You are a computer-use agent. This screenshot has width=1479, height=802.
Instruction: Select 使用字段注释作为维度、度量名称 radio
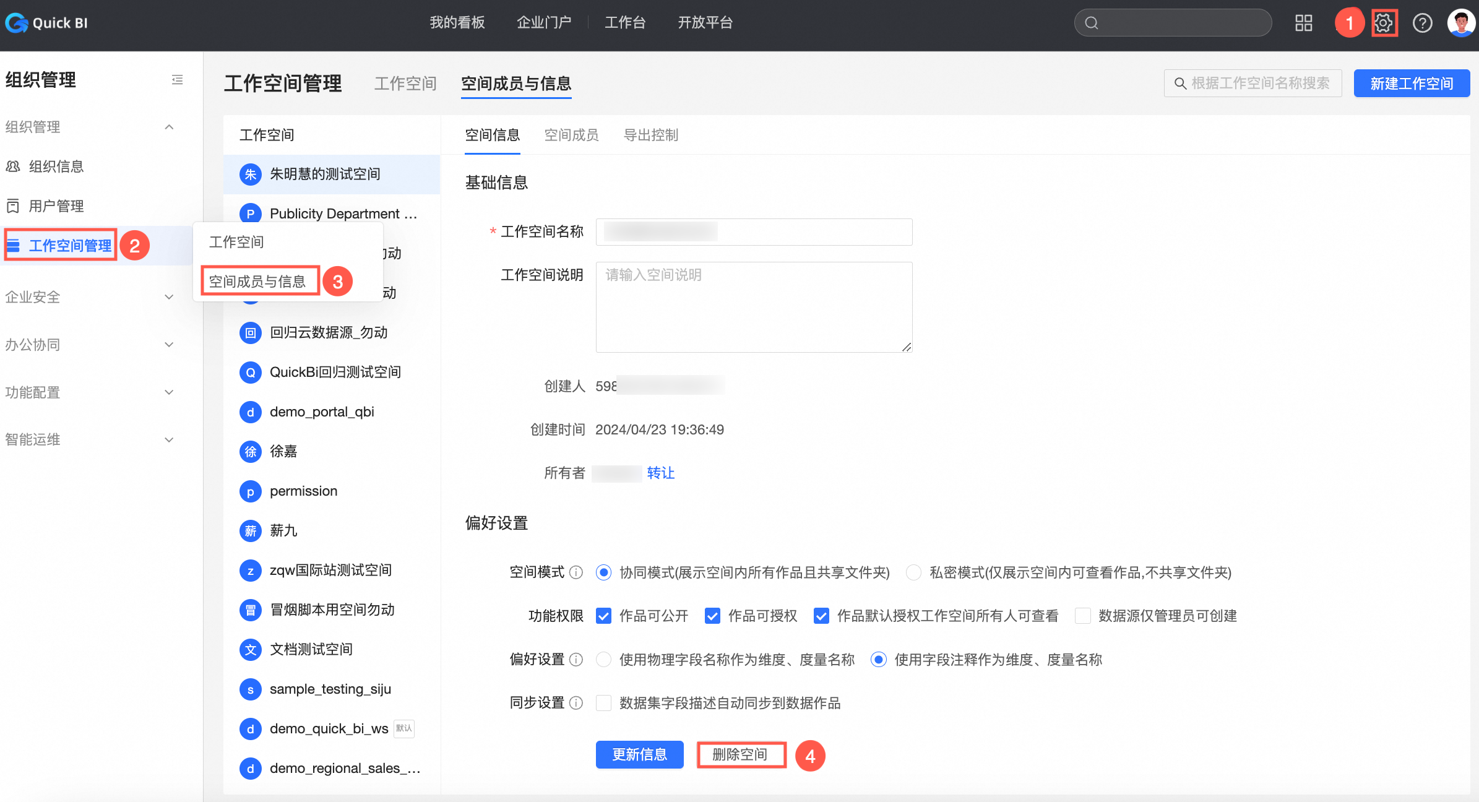tap(879, 660)
